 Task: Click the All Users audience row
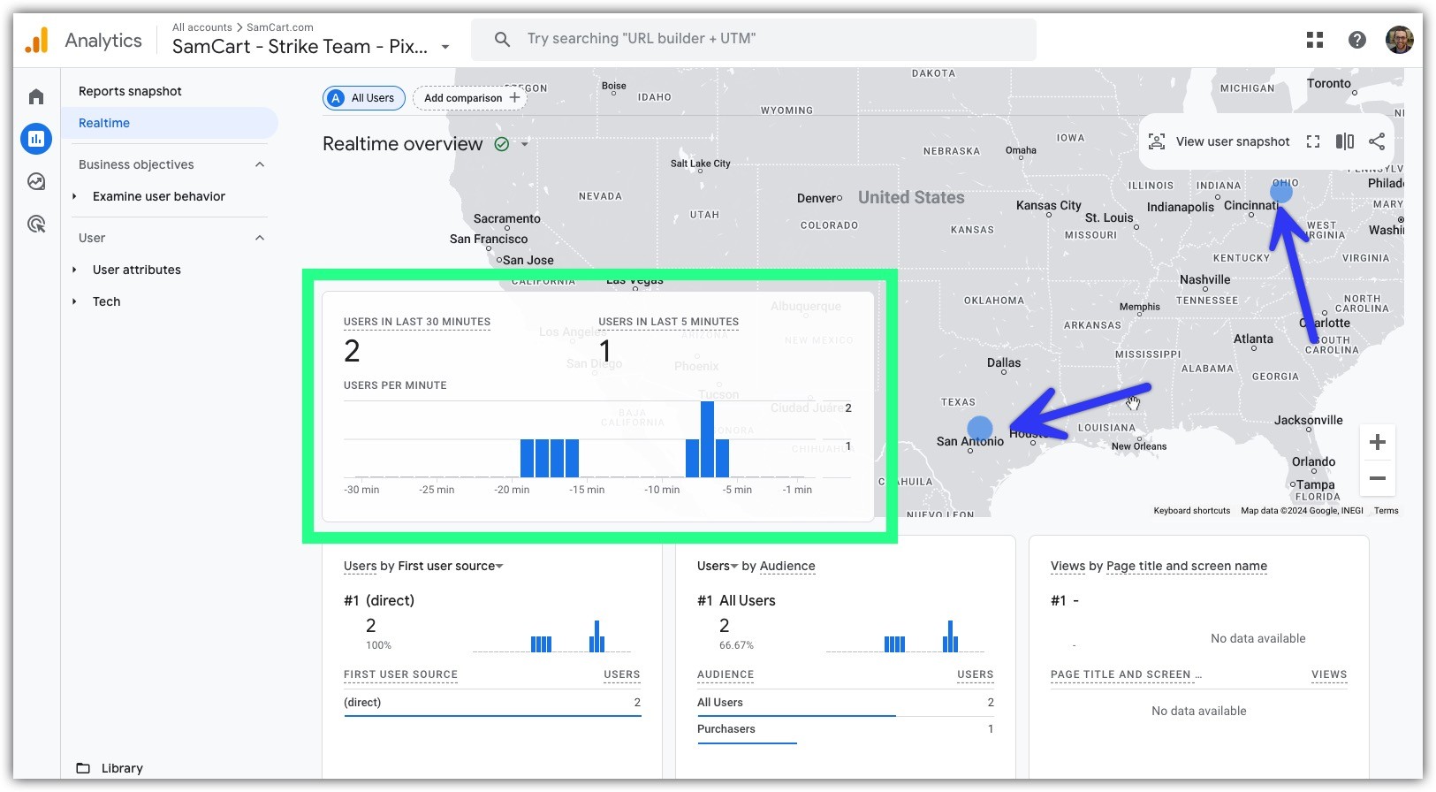pyautogui.click(x=846, y=702)
